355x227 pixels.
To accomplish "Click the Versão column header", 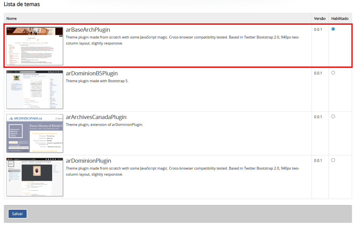I will 320,19.
